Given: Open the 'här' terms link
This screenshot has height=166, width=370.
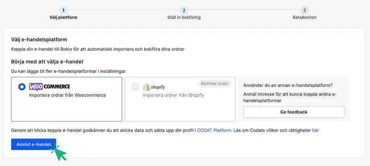Looking at the screenshot, I should click(316, 130).
